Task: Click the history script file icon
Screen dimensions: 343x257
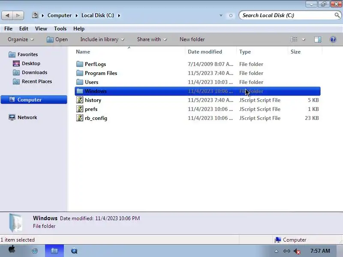Action: coord(80,100)
